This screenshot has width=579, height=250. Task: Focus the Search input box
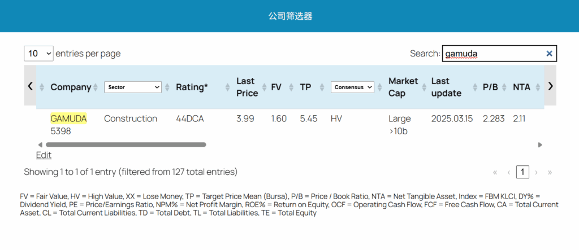(x=492, y=54)
